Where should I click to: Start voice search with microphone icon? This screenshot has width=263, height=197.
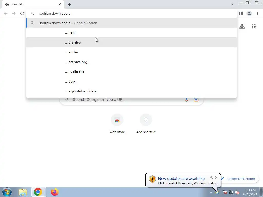186,100
